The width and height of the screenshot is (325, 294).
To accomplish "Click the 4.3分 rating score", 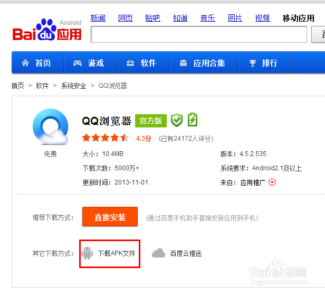I will [144, 139].
